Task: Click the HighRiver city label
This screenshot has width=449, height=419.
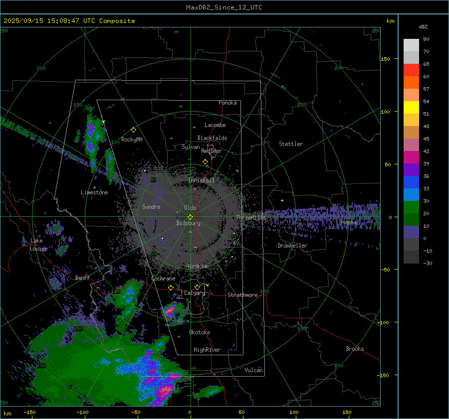Action: (x=207, y=350)
